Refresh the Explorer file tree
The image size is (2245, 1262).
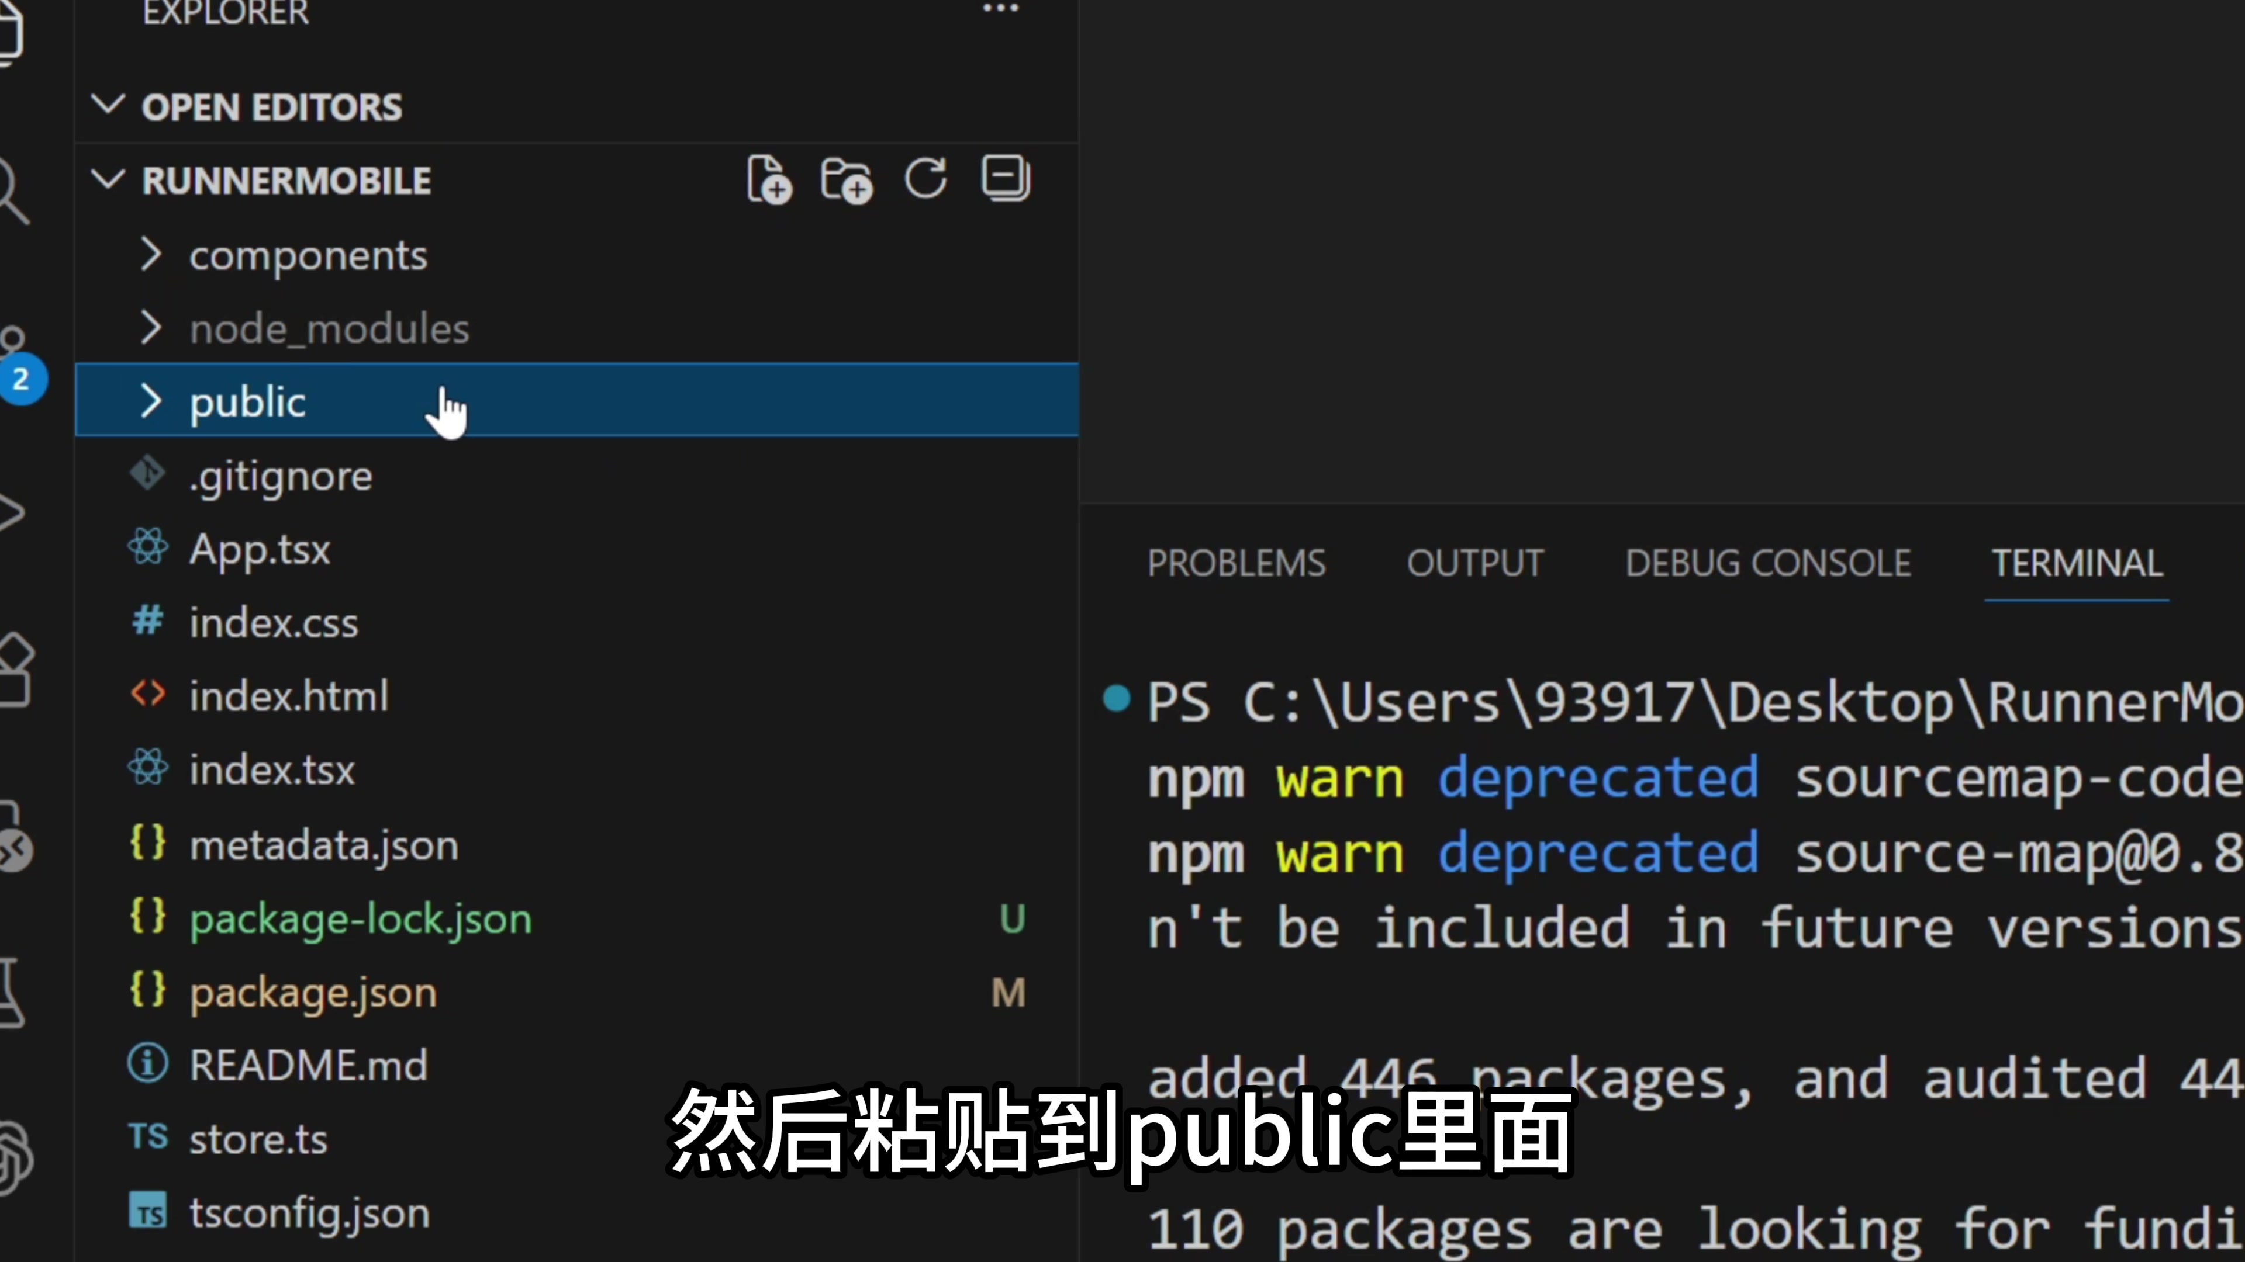[x=925, y=179]
